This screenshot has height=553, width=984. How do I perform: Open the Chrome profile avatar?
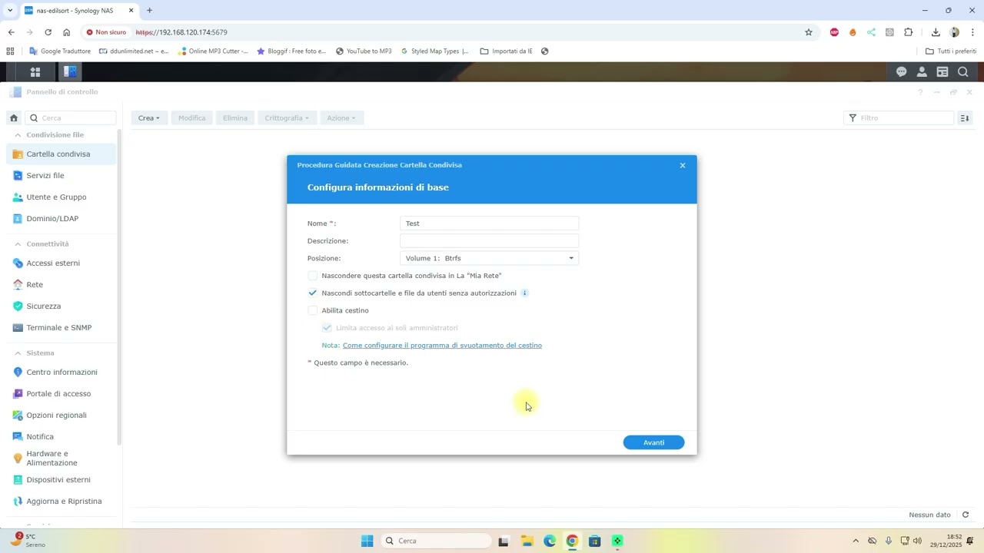coord(954,32)
